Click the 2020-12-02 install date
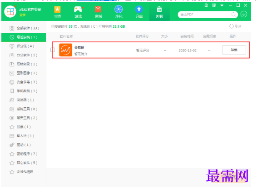The height and width of the screenshot is (190, 257). [188, 50]
